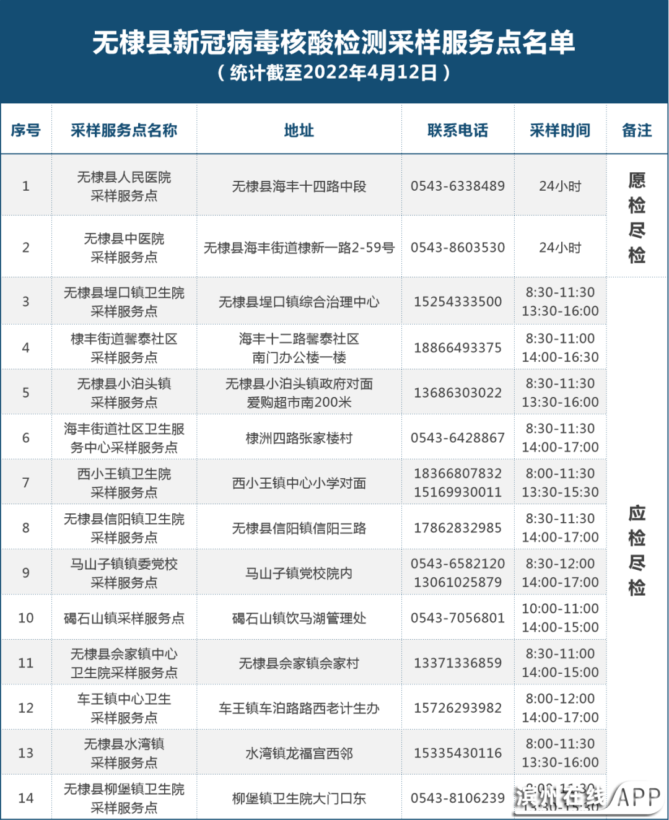Click the 应检尽检 remark cell

click(636, 549)
